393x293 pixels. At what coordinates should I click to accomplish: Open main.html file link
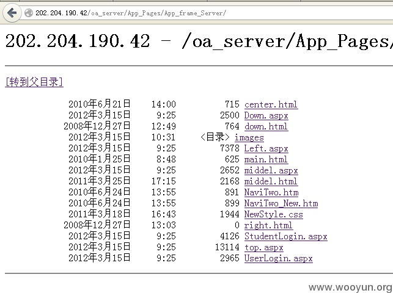pyautogui.click(x=266, y=159)
